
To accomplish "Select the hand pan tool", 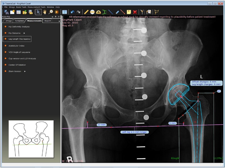I will click(x=45, y=12).
